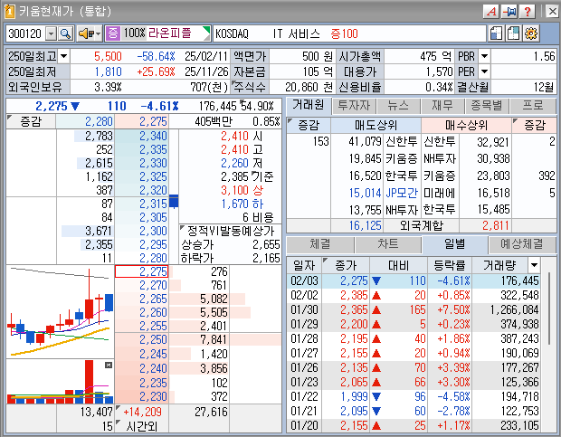Click the 시가총액 label
Screen dimensions: 561x437
(x=360, y=56)
